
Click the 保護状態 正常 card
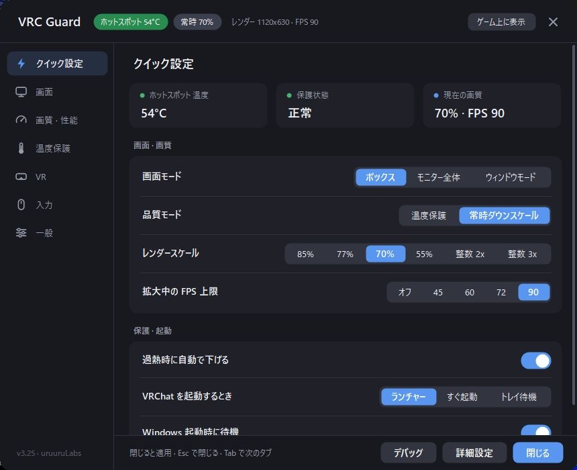pyautogui.click(x=345, y=105)
